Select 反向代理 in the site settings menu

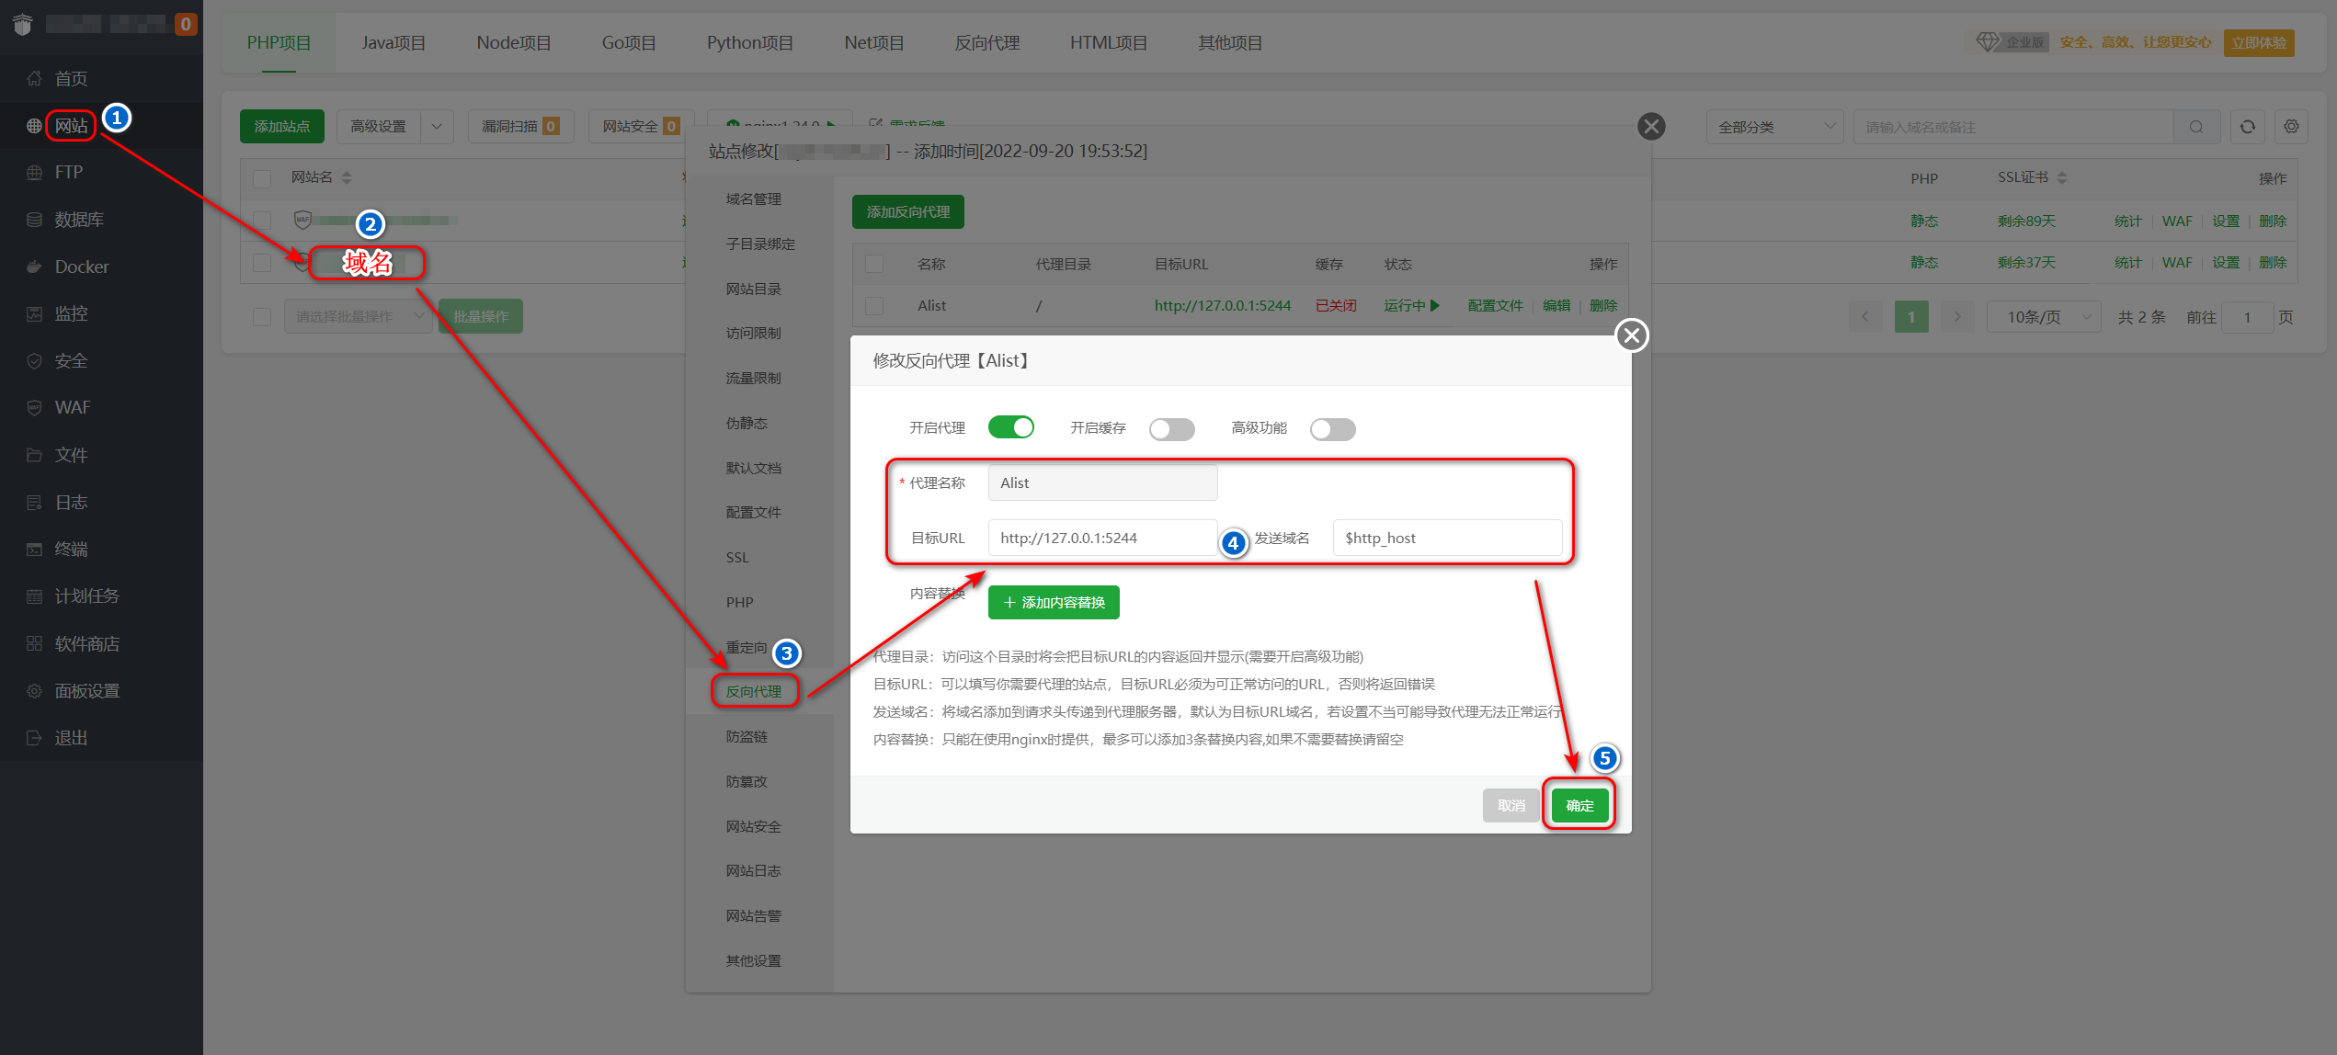(x=754, y=691)
